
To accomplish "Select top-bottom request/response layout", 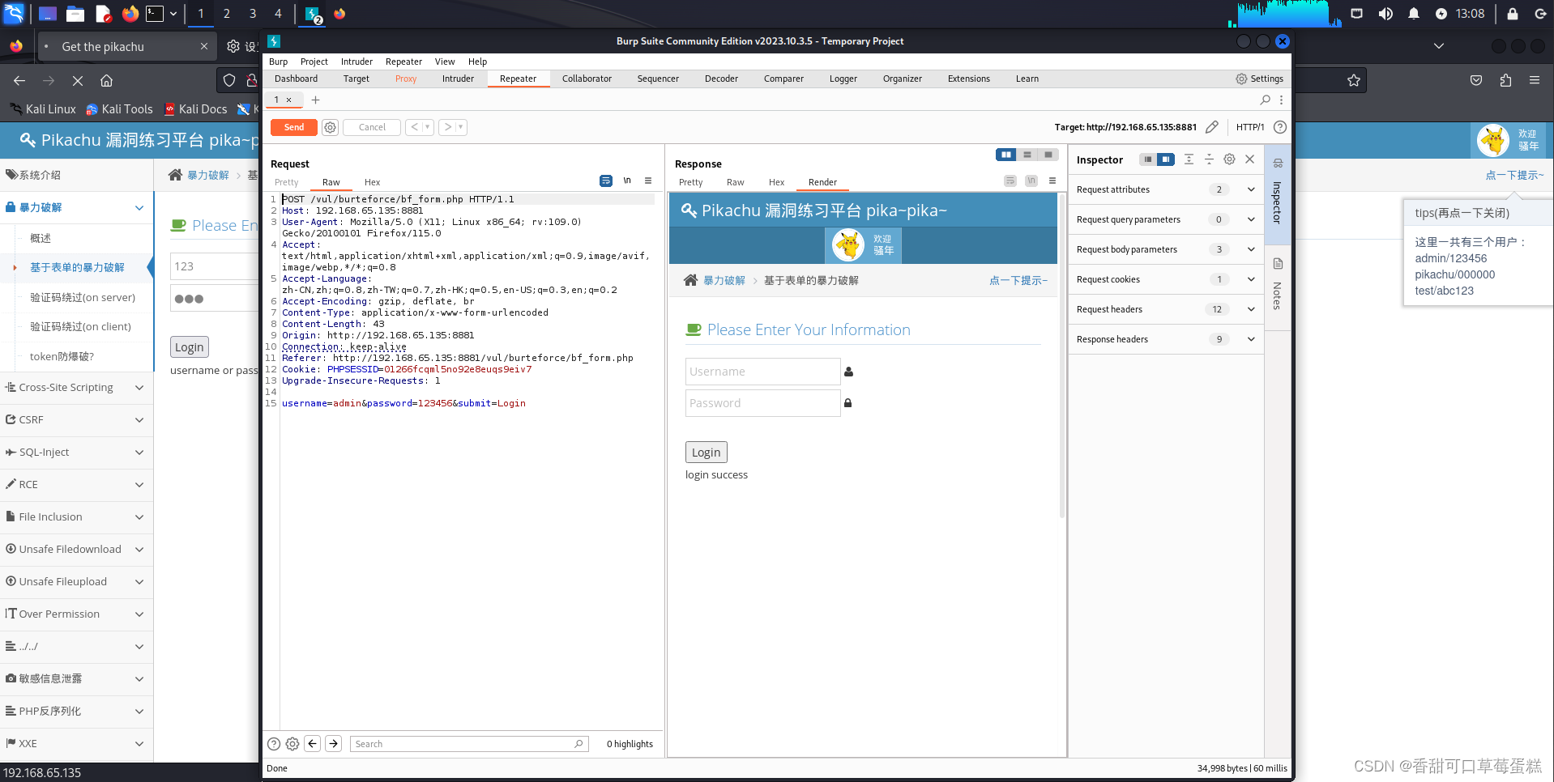I will click(x=1027, y=155).
